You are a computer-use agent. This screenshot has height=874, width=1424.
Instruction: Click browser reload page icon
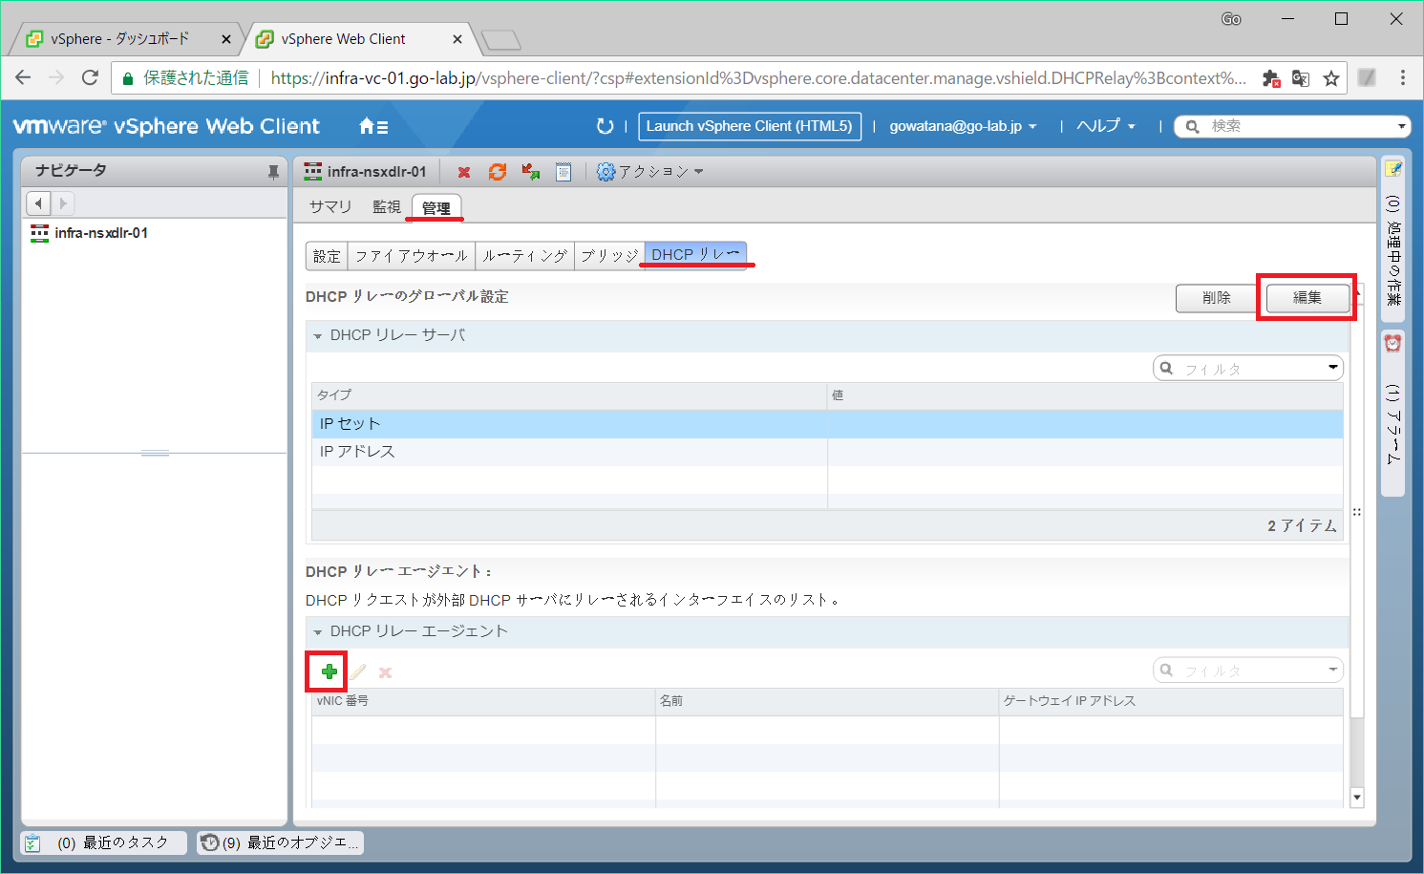(x=90, y=77)
